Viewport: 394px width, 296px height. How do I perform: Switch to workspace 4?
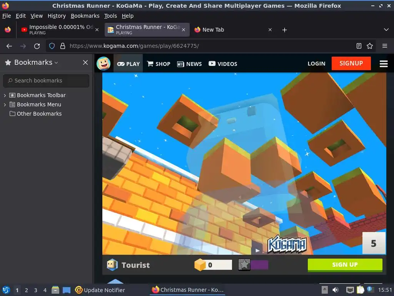[45, 290]
